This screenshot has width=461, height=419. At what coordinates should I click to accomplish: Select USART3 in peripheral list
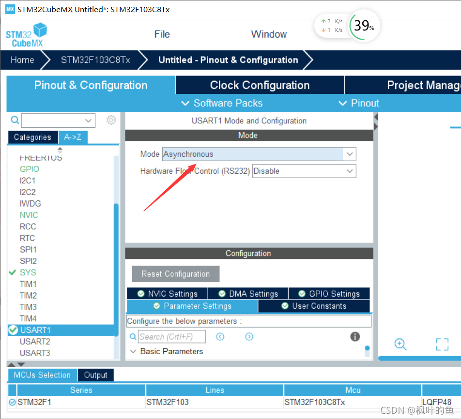tap(35, 353)
